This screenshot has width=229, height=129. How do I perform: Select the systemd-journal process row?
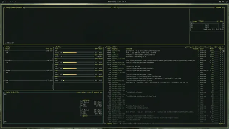click(164, 68)
